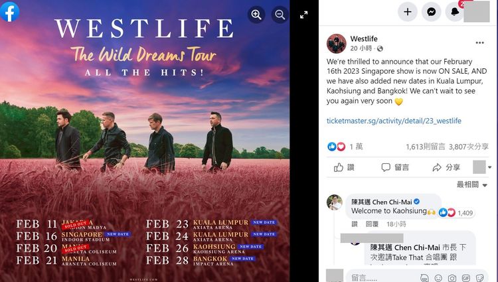This screenshot has height=282, width=498.
Task: Open the notifications bell
Action: 455,12
